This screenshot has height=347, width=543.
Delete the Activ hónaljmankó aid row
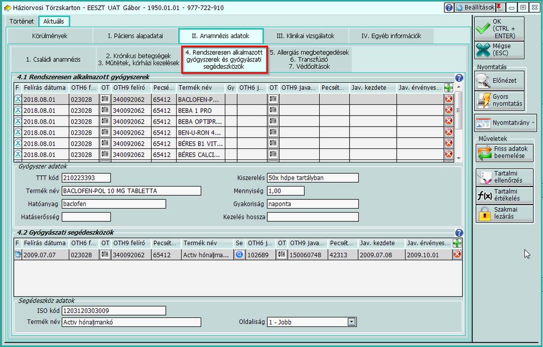pyautogui.click(x=457, y=255)
